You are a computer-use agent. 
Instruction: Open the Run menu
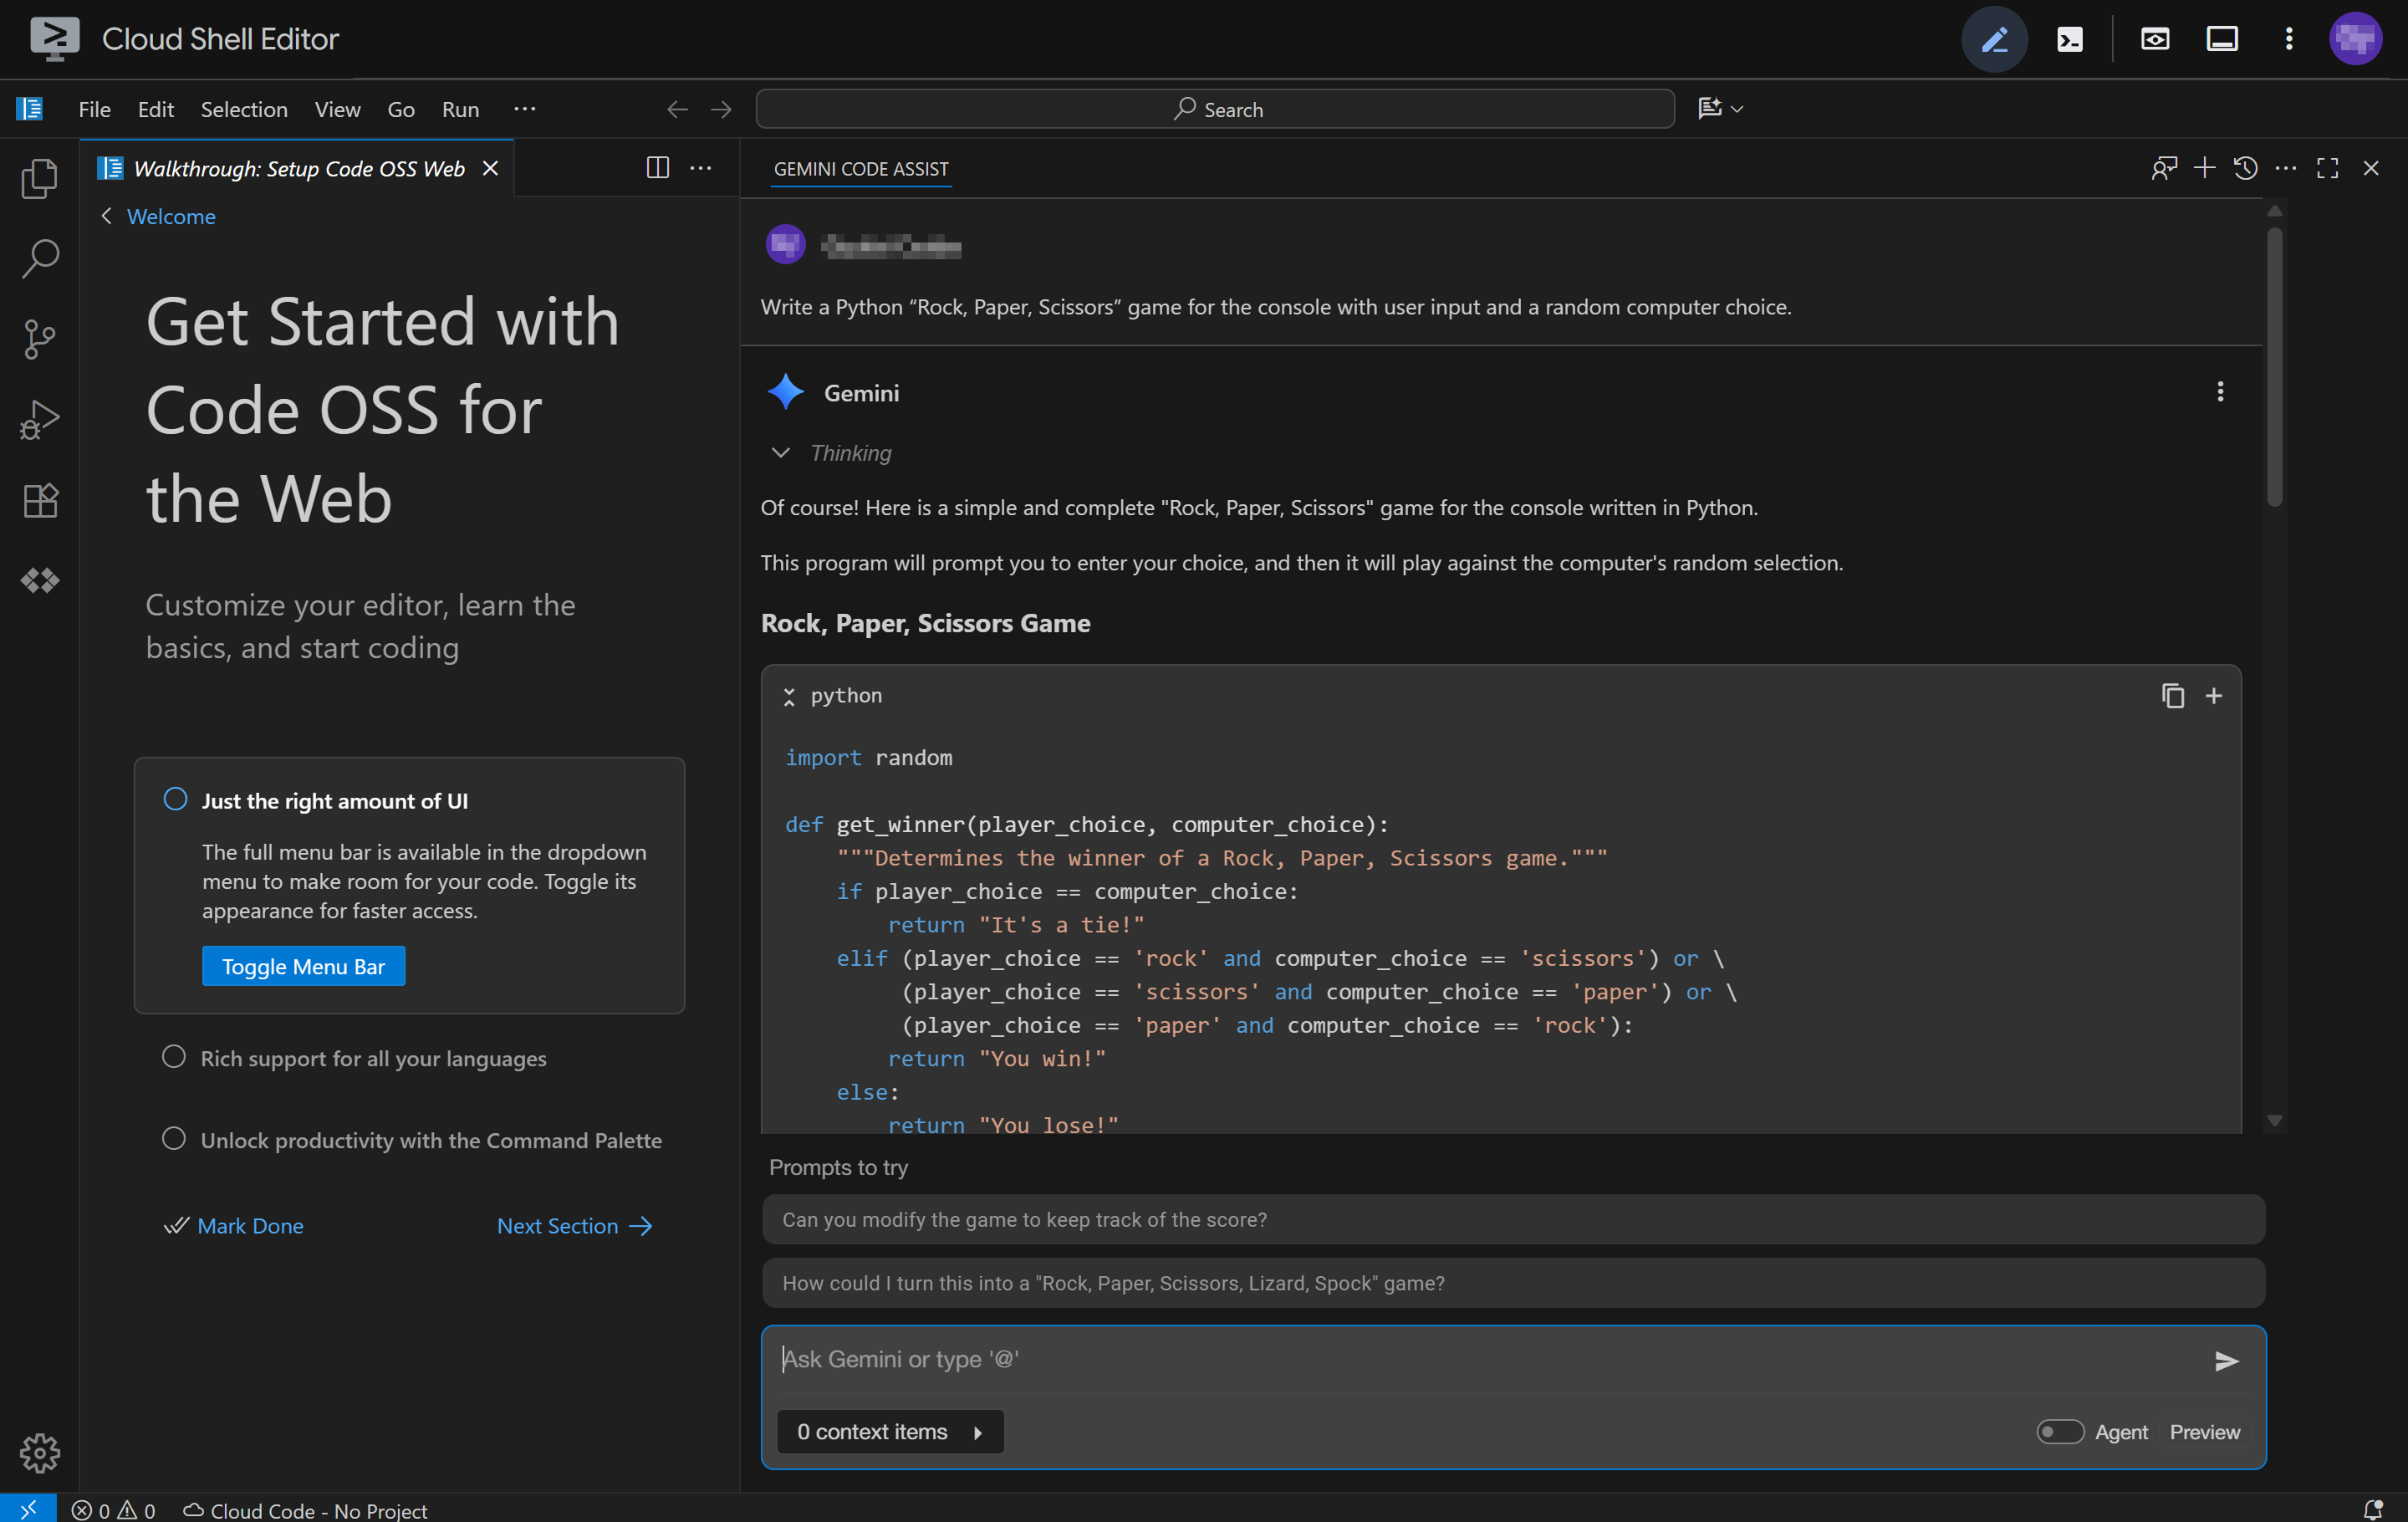tap(460, 109)
